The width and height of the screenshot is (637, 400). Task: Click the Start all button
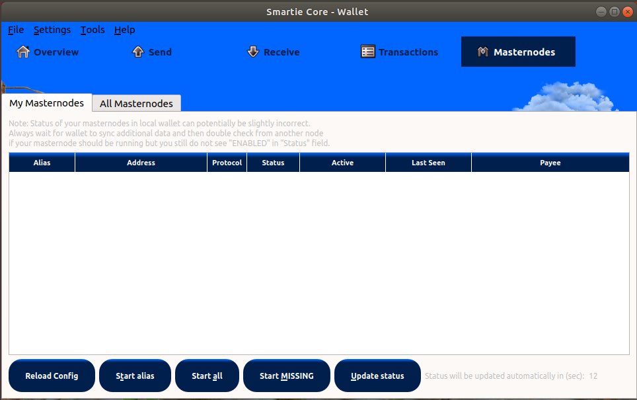(207, 376)
